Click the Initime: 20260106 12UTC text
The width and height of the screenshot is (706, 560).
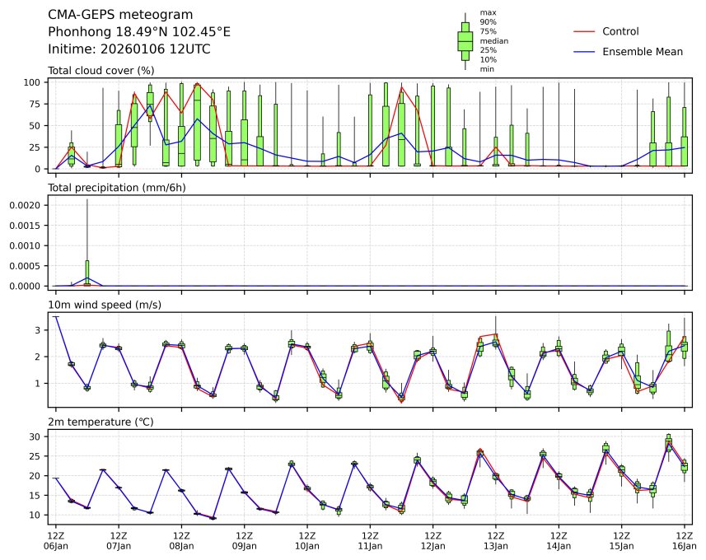(x=129, y=49)
